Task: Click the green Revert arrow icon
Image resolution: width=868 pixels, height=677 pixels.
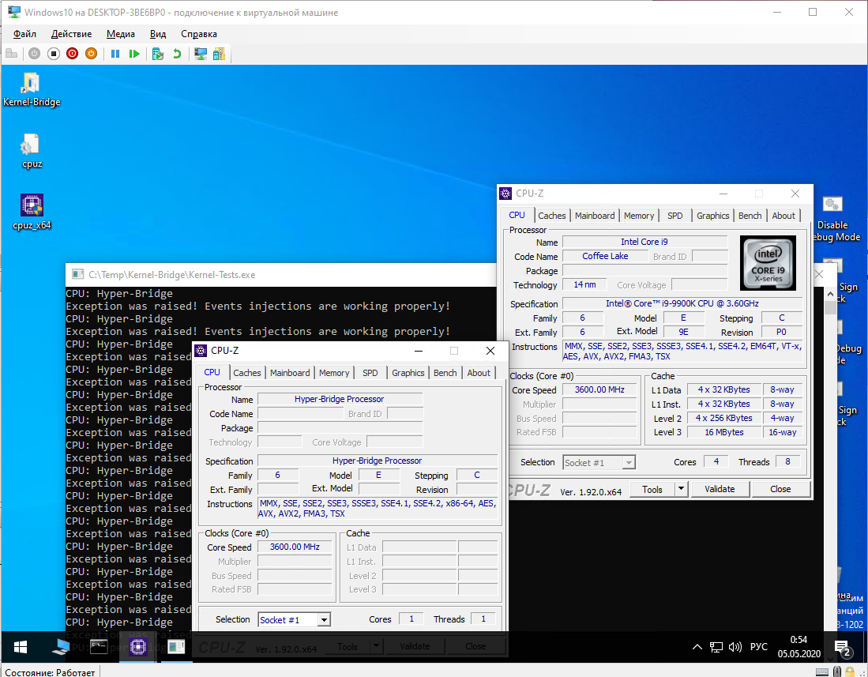Action: tap(177, 54)
